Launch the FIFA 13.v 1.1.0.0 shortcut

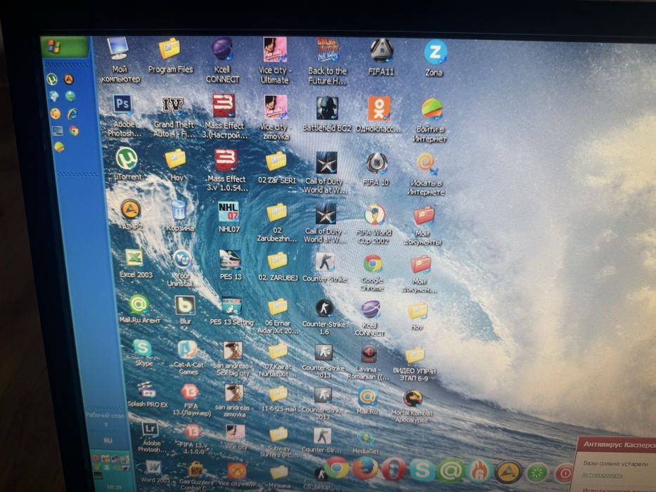[x=192, y=439]
